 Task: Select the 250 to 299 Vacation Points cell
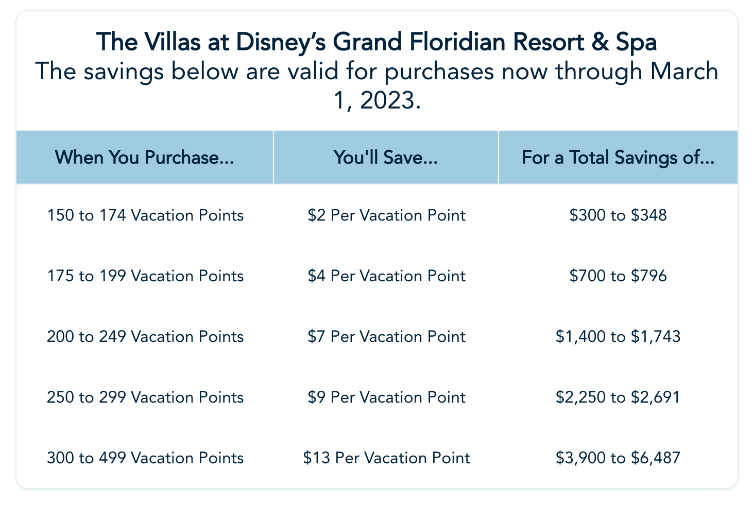tap(145, 397)
